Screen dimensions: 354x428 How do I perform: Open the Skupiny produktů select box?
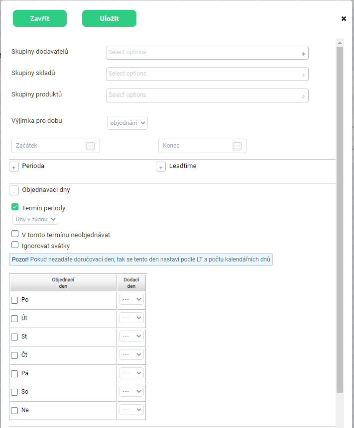207,95
